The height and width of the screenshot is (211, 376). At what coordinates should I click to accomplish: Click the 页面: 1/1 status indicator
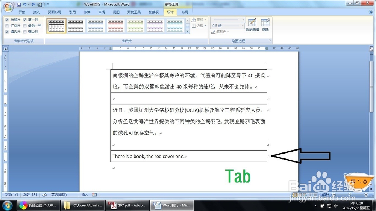(11, 195)
